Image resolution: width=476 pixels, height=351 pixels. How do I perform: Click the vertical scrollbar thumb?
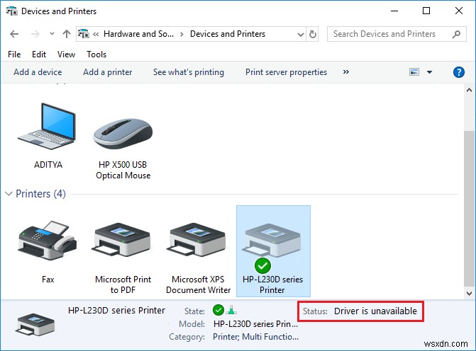470,208
